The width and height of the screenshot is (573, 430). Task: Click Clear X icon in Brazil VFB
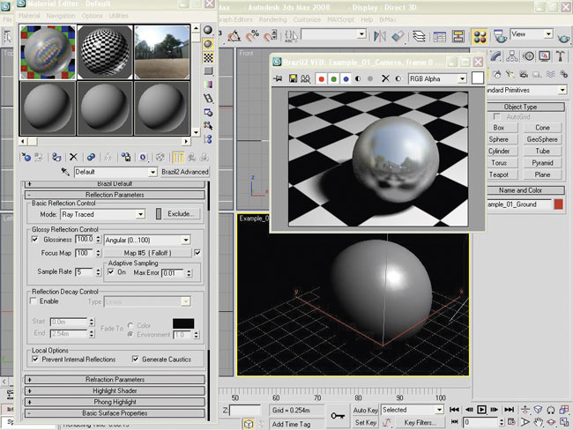pos(385,78)
